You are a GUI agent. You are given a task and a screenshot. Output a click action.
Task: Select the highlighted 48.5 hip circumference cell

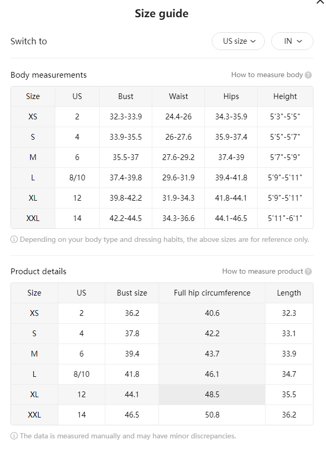pos(212,395)
